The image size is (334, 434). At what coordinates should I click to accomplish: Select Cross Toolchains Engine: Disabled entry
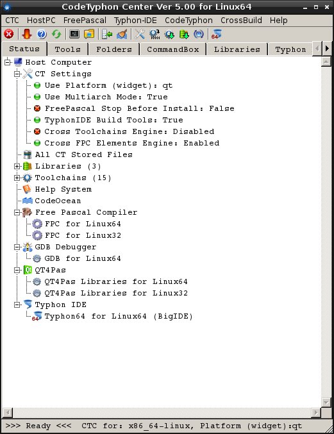point(129,131)
